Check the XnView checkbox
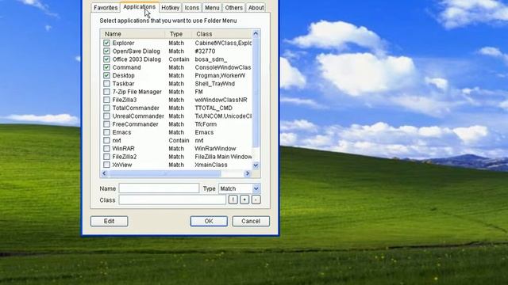Image resolution: width=508 pixels, height=285 pixels. coord(106,165)
